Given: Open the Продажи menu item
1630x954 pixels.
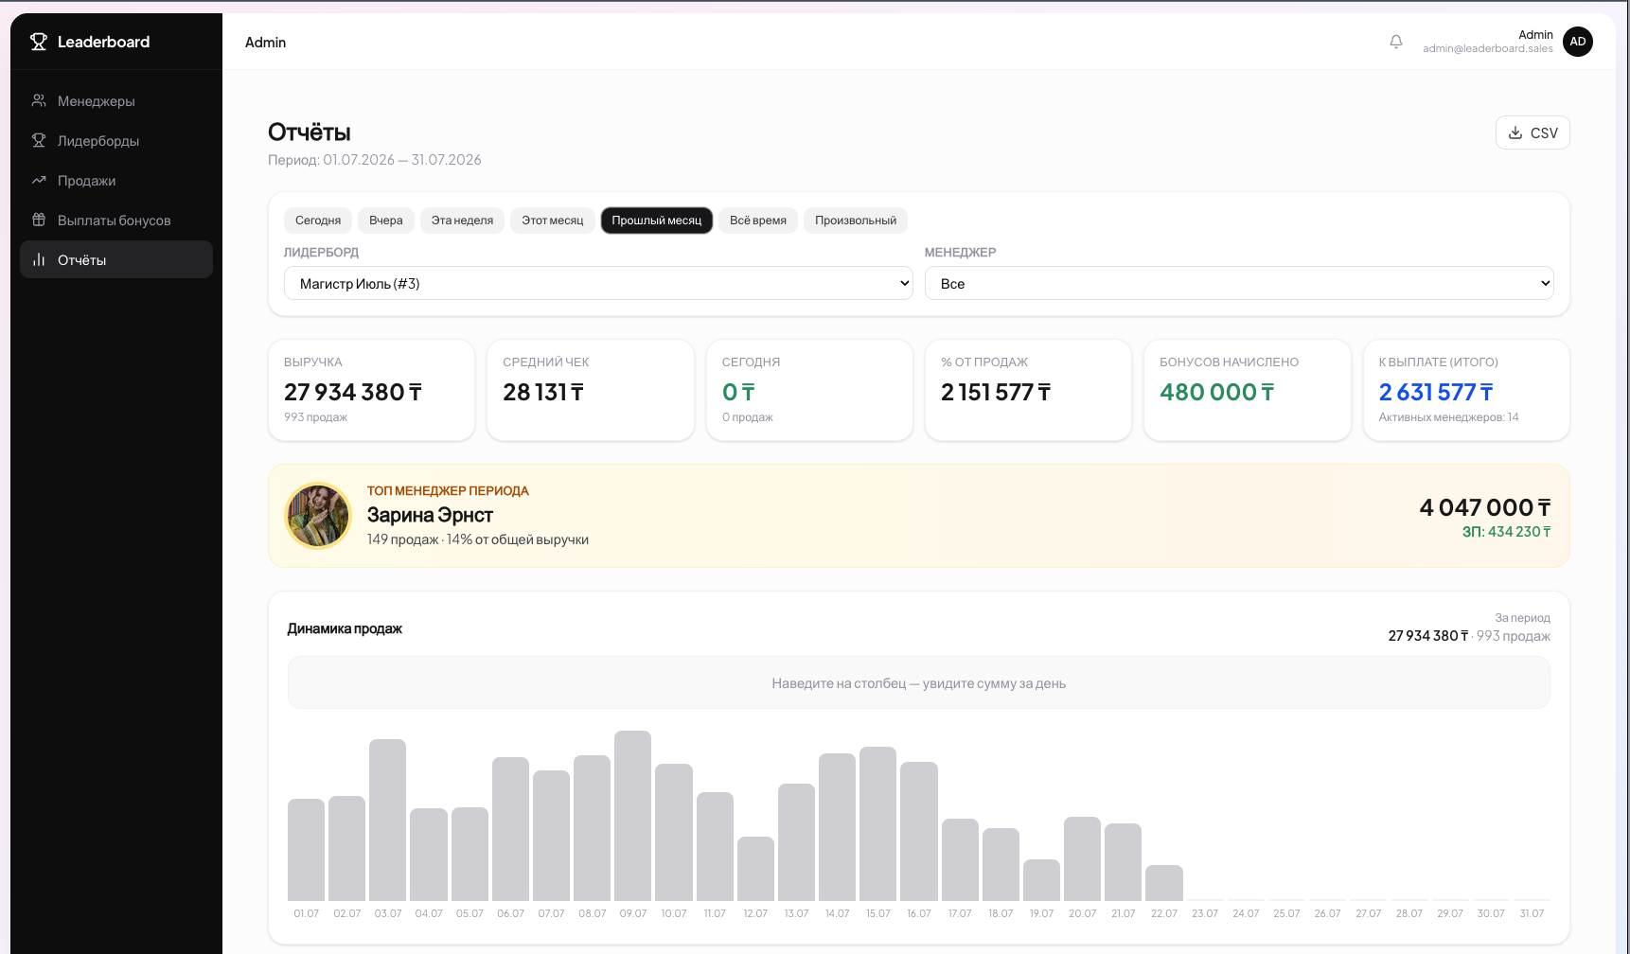Looking at the screenshot, I should tap(116, 180).
